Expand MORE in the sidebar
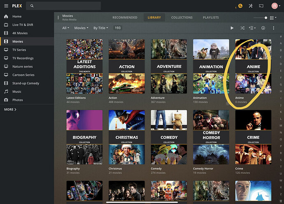Screen dimensions: 284x204 (10, 109)
